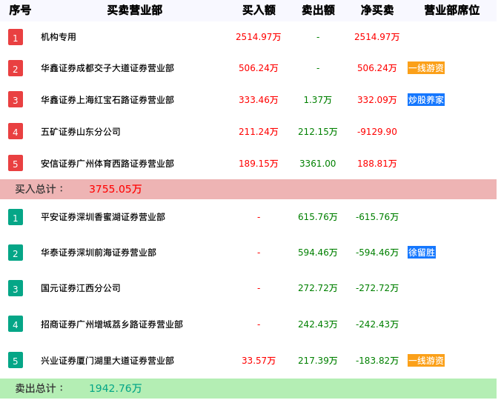Select buy total 3755.05万
The width and height of the screenshot is (501, 400).
coord(116,189)
